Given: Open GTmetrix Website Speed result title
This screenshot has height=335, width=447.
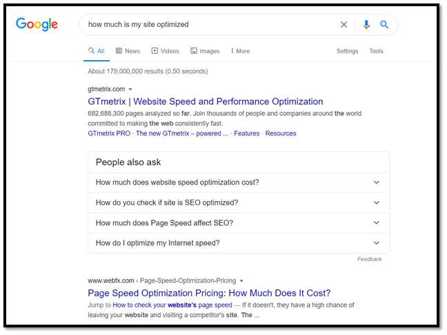Looking at the screenshot, I should click(206, 102).
